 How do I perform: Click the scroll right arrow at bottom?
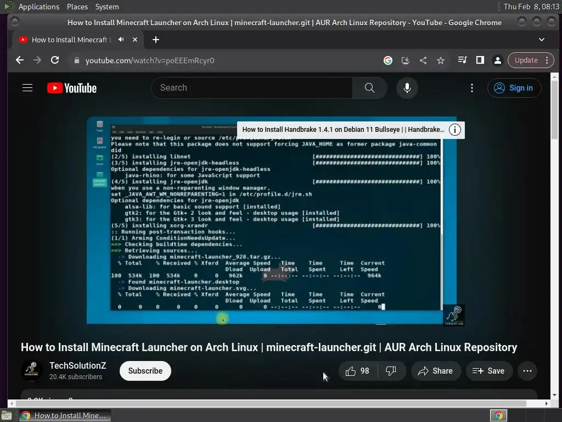(x=547, y=403)
